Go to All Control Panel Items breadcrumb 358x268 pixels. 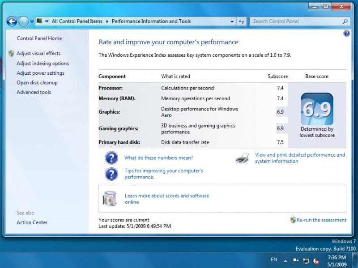(x=77, y=21)
